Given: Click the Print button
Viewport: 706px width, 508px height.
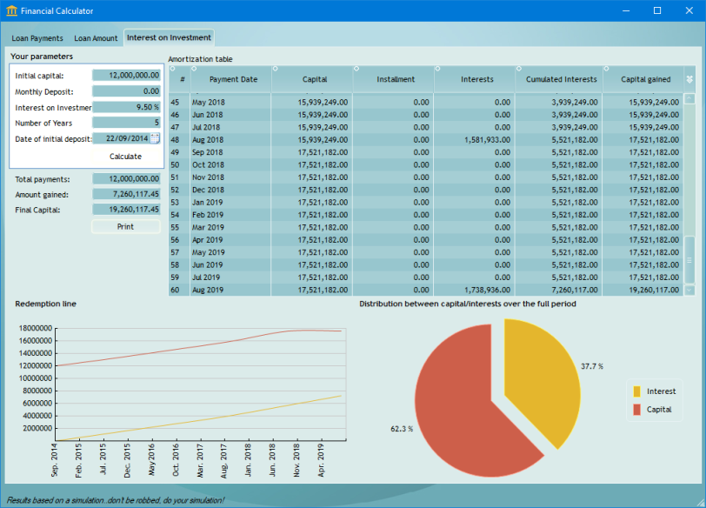Looking at the screenshot, I should tap(124, 226).
